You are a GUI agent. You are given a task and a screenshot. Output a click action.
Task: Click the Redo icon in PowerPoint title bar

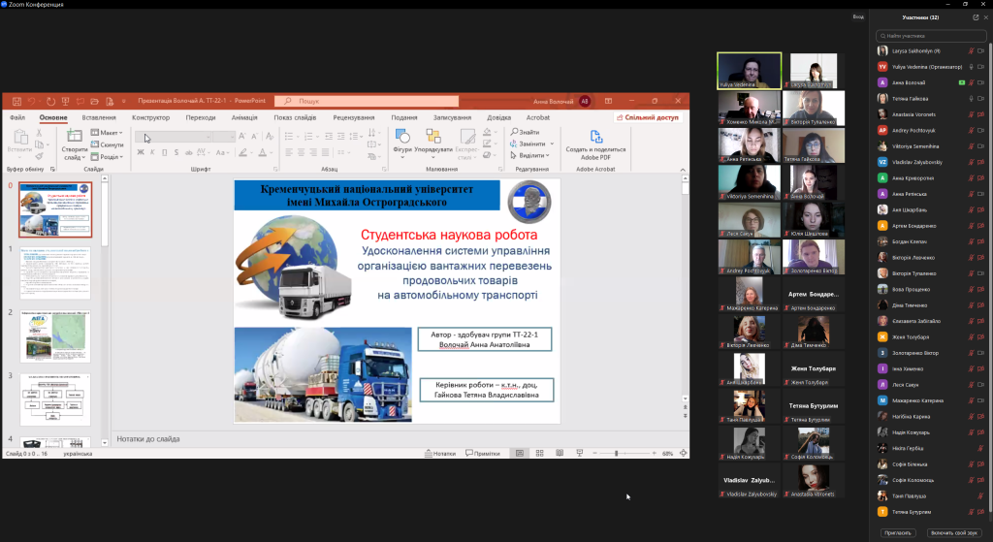(x=50, y=101)
